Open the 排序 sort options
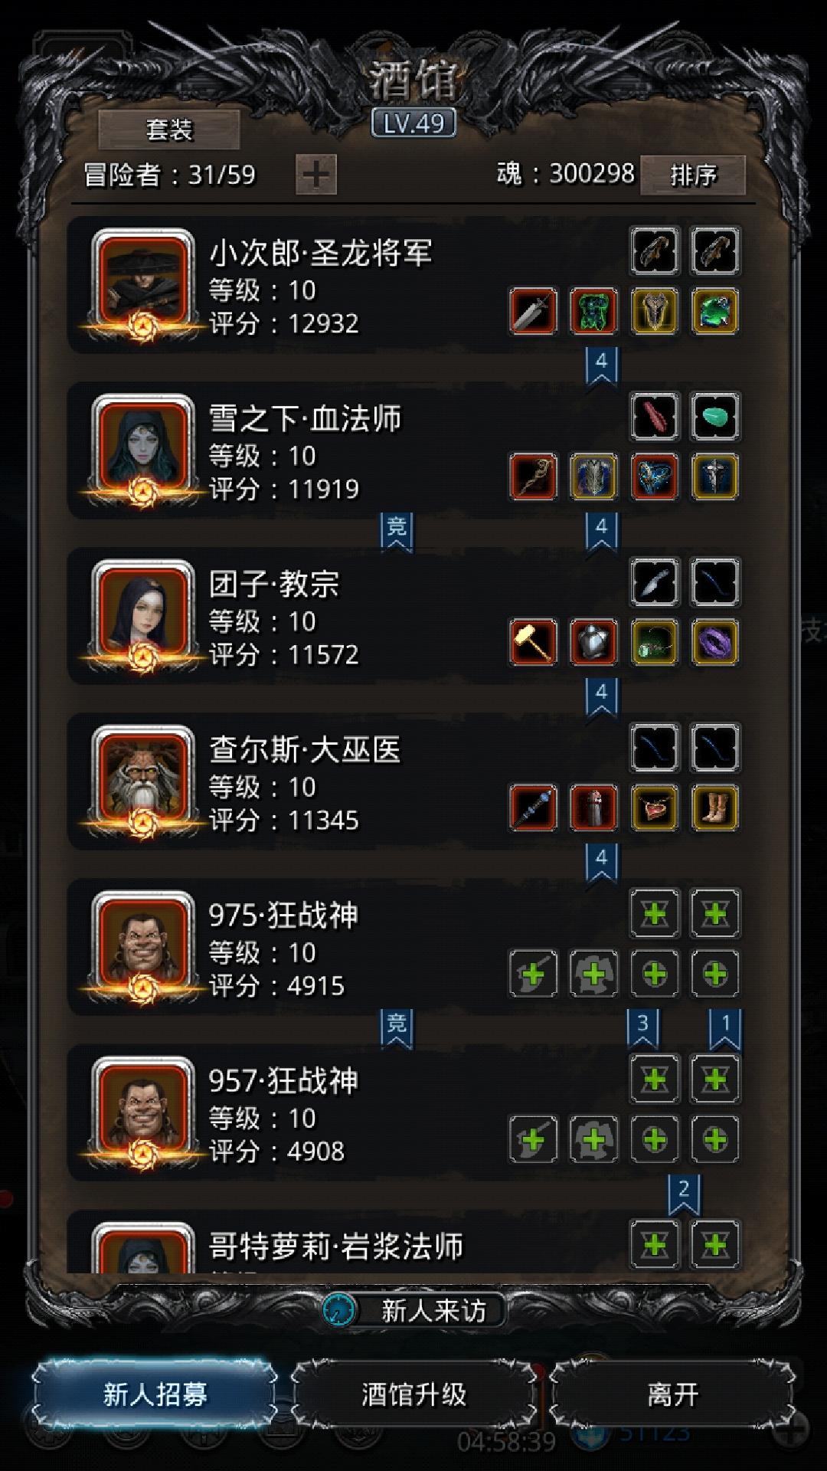 (x=692, y=175)
